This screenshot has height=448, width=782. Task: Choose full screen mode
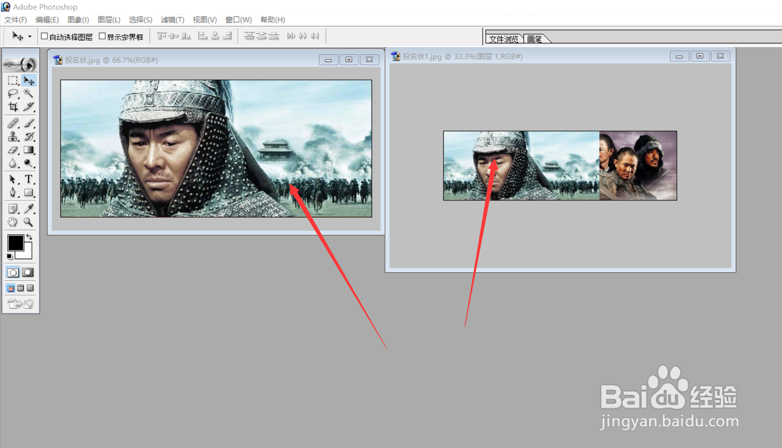tap(30, 288)
